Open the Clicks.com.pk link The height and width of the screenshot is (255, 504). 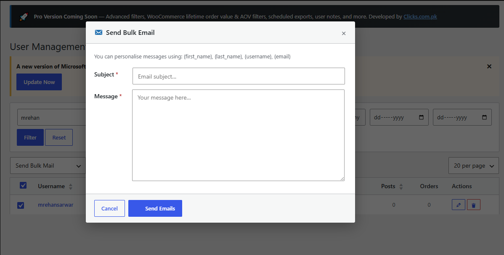click(420, 17)
